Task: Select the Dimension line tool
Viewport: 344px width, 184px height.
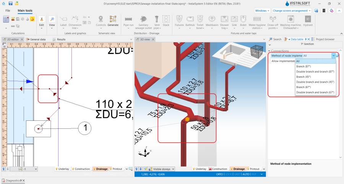Action: tap(75, 22)
